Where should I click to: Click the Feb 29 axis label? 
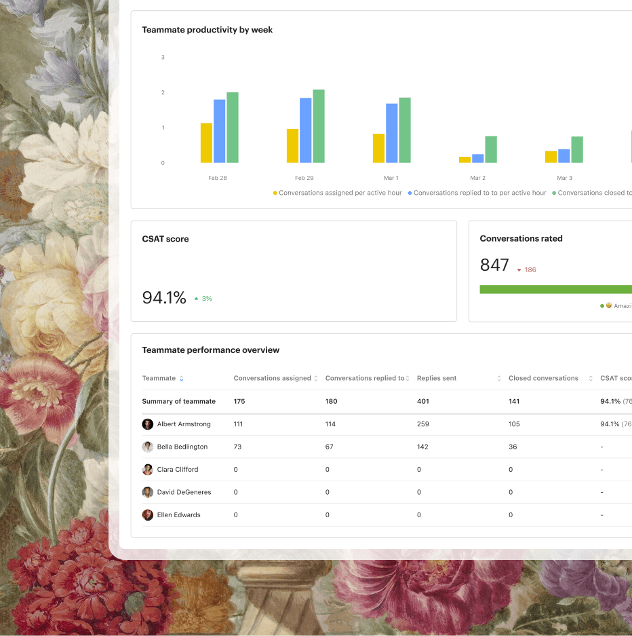pos(304,178)
